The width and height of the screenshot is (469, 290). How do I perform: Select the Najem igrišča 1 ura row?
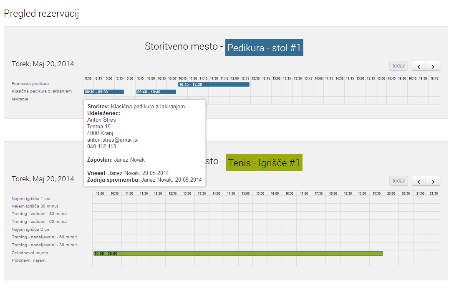[x=31, y=199]
